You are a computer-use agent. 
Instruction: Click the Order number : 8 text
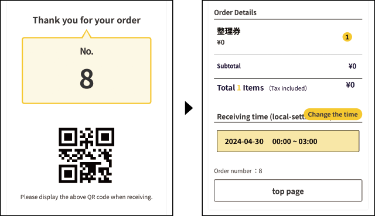pos(238,171)
